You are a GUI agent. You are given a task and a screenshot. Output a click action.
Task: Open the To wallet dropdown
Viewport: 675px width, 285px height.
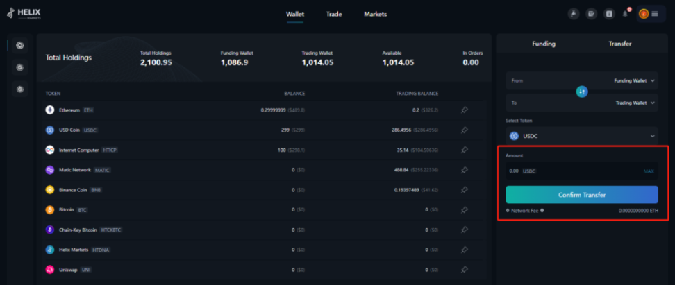point(582,103)
